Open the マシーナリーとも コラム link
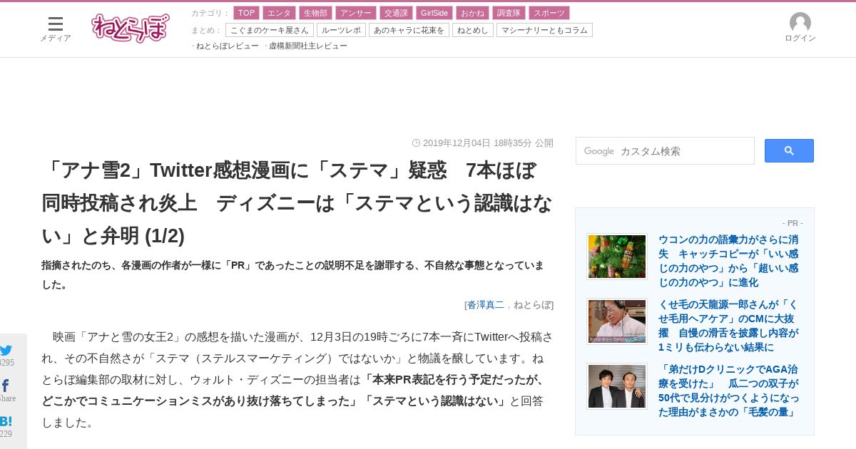This screenshot has width=856, height=449. click(x=544, y=30)
